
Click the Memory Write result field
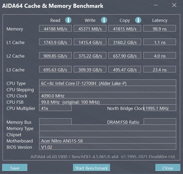pyautogui.click(x=90, y=29)
